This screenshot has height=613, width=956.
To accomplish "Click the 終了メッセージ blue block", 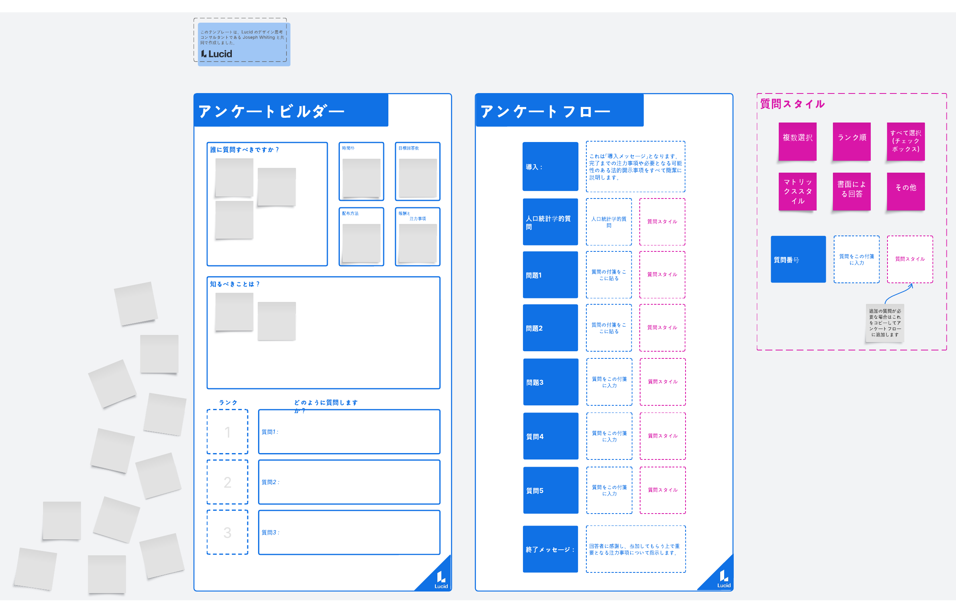I will pos(550,549).
